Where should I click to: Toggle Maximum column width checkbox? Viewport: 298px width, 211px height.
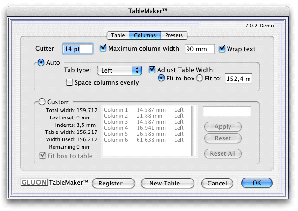tap(103, 48)
